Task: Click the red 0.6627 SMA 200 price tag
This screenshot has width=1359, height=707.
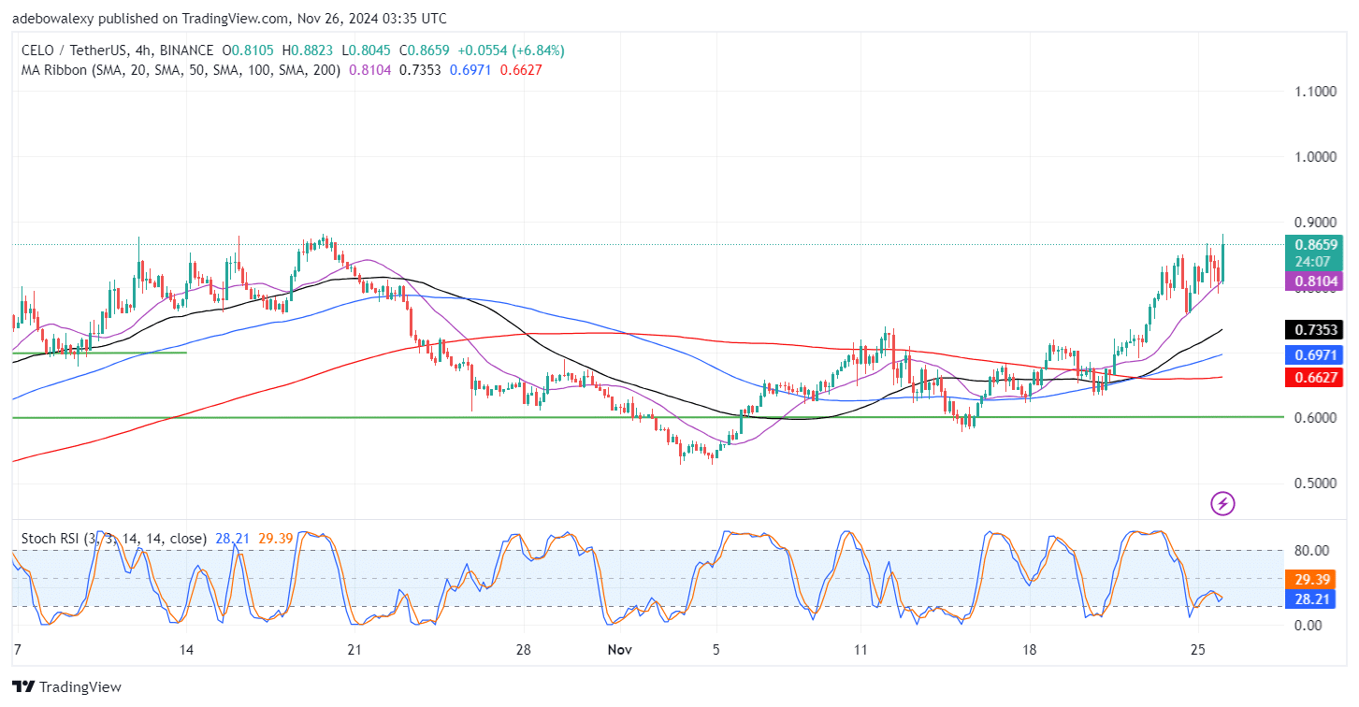Action: 1314,378
